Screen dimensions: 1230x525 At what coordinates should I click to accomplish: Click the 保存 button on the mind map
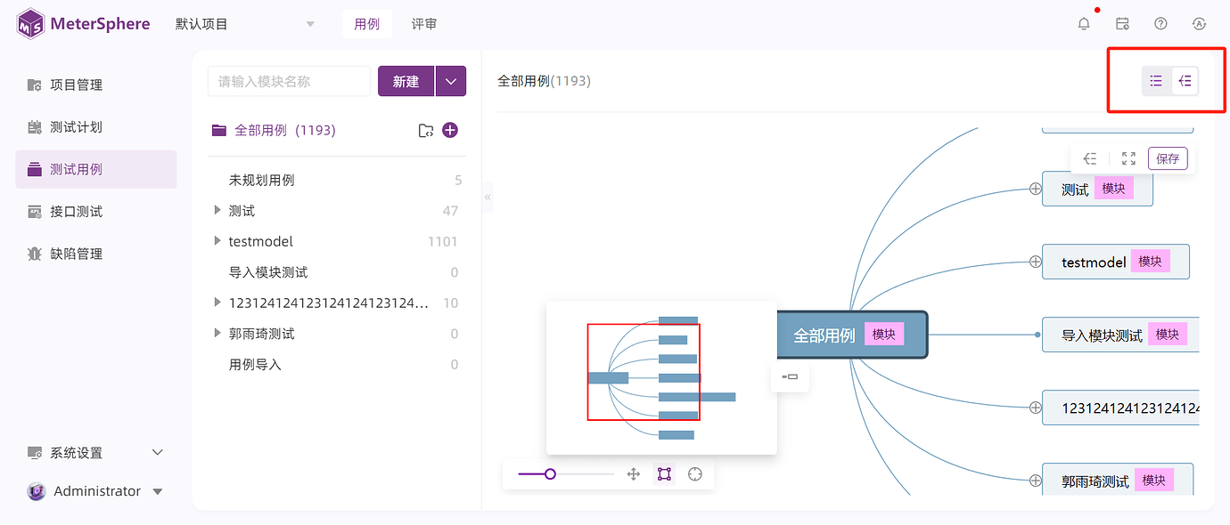pyautogui.click(x=1168, y=157)
